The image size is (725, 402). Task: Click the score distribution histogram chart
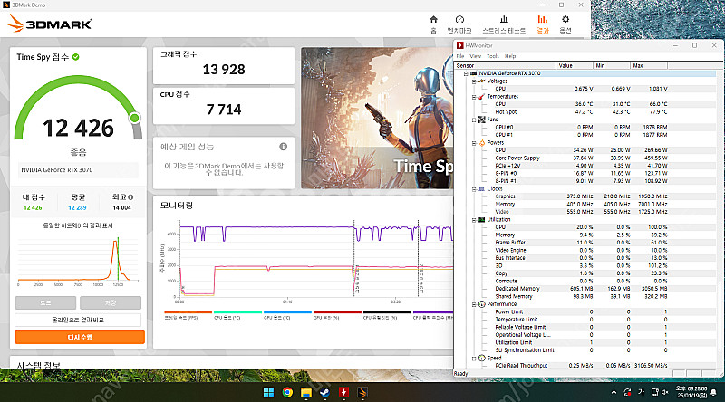click(x=78, y=259)
